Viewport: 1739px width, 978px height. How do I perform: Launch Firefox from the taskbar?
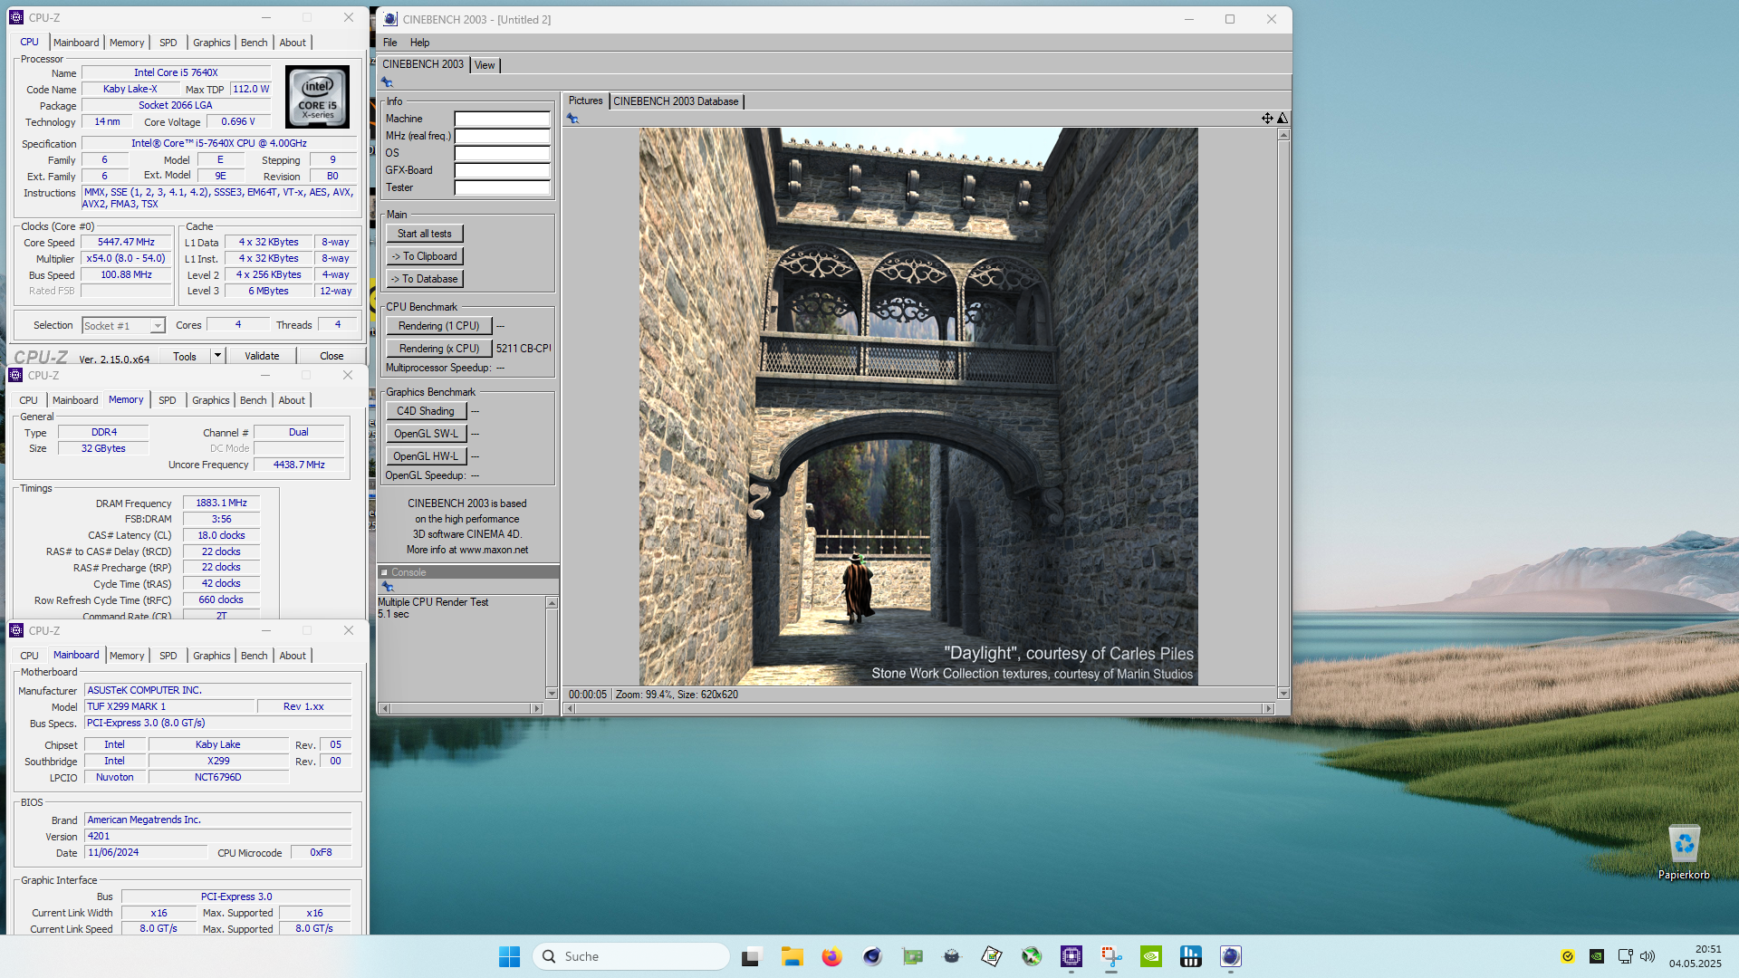831,956
